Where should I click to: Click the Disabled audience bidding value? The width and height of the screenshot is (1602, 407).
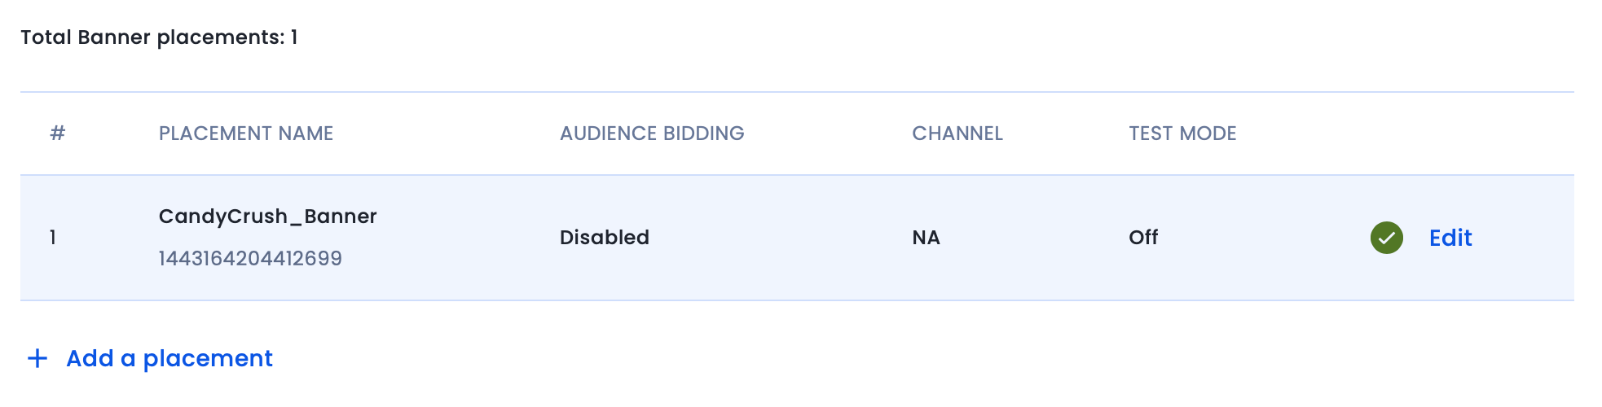(605, 238)
